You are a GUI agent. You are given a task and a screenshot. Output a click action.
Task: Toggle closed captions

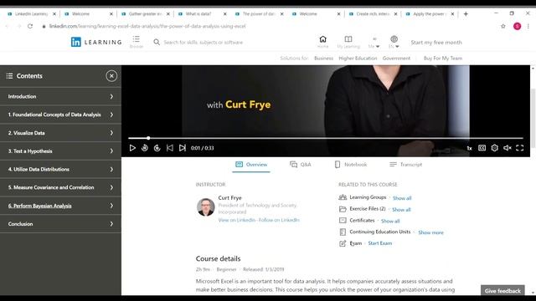coord(482,148)
